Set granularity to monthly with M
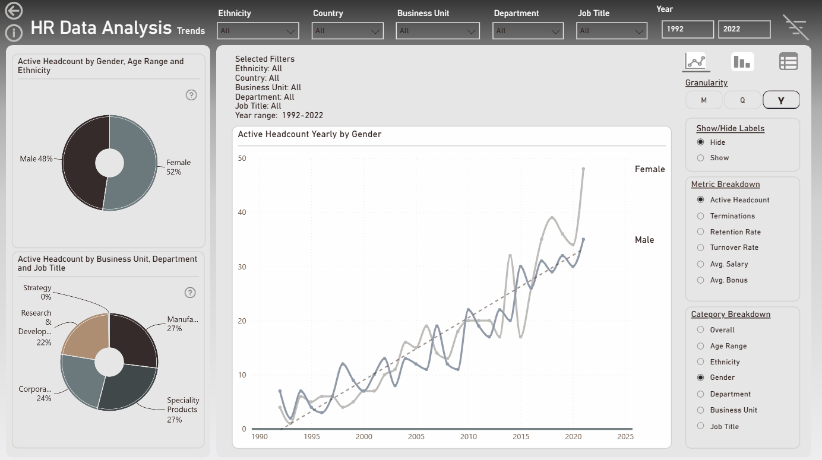Image resolution: width=822 pixels, height=460 pixels. pos(704,100)
